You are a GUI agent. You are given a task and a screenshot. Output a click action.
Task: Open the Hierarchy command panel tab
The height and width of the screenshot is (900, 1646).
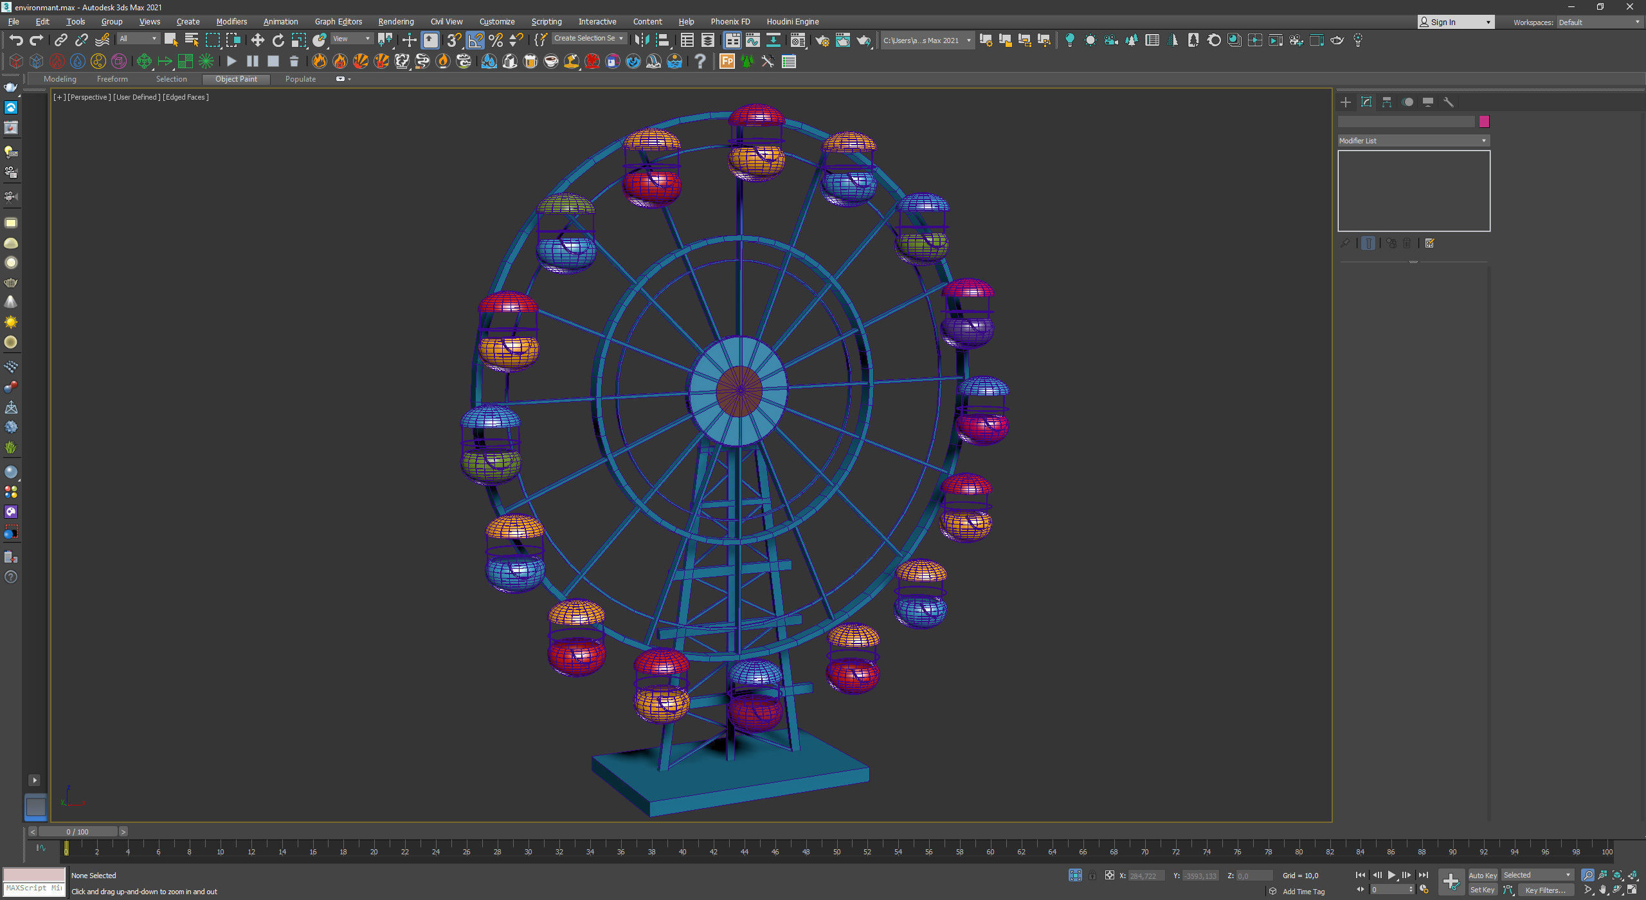[x=1387, y=102]
